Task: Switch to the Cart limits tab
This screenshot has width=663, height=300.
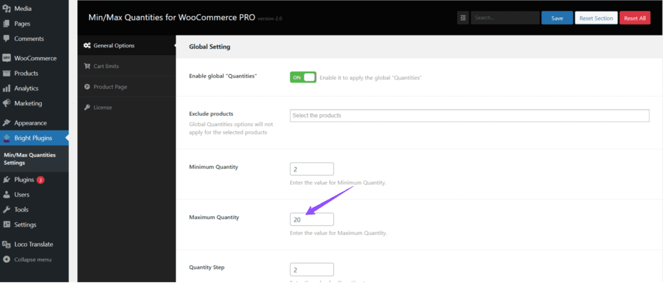Action: click(106, 66)
